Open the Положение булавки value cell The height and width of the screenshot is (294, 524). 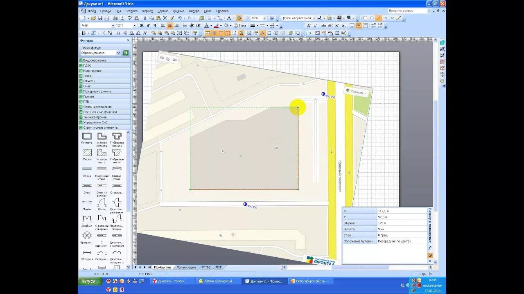tap(402, 241)
